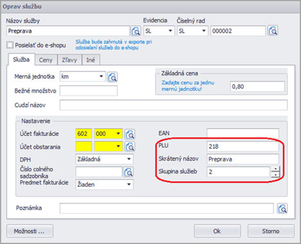This screenshot has height=244, width=301.
Task: Open the Merná jednotka km dropdown
Action: click(x=102, y=77)
